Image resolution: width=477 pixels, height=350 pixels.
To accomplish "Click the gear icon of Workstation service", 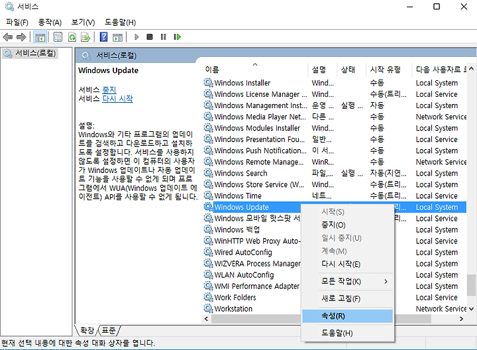I will click(208, 309).
